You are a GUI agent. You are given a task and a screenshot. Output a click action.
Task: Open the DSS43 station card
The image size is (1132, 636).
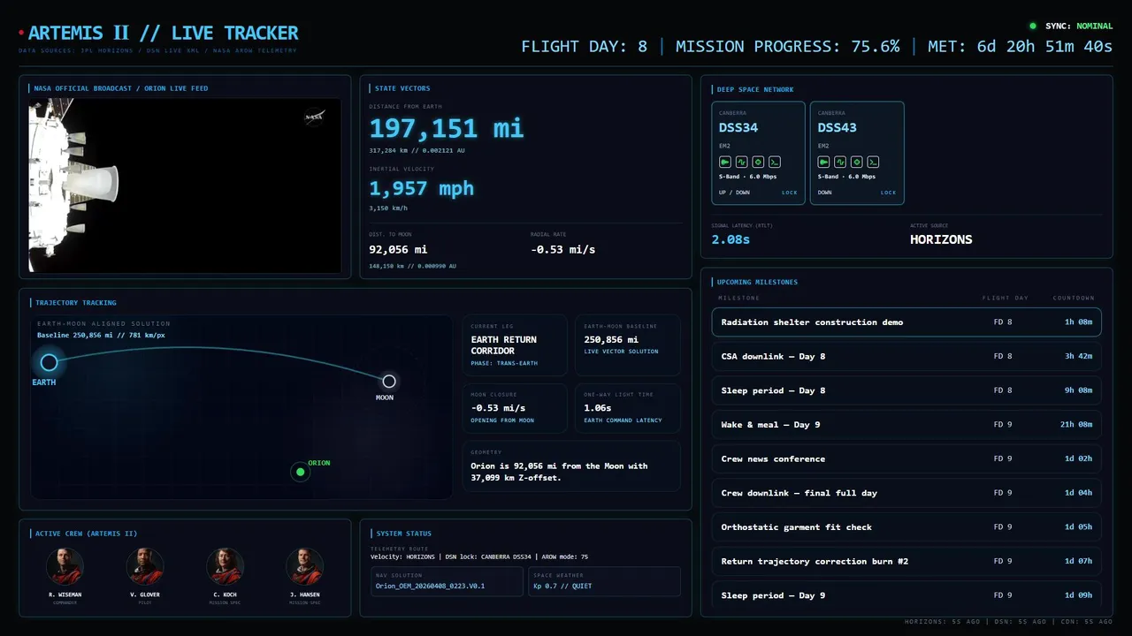857,154
